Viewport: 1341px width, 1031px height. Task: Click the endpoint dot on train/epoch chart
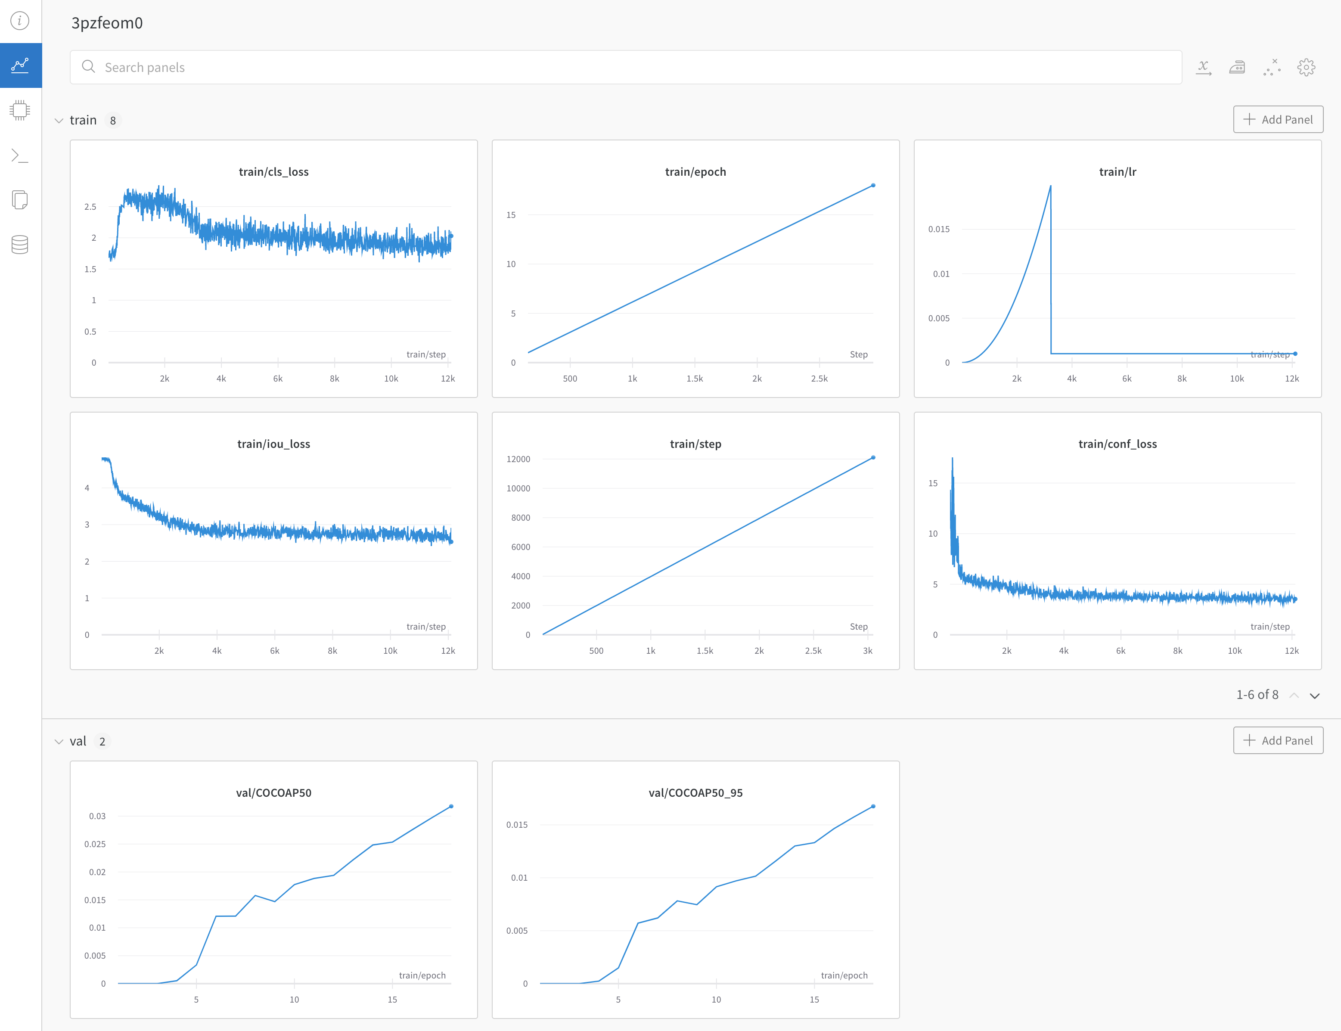[874, 185]
